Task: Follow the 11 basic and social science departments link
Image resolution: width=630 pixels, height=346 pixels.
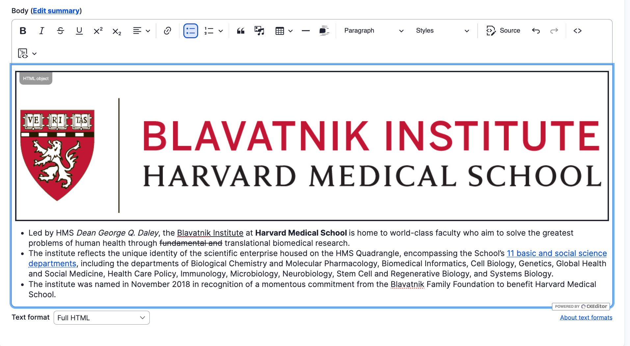Action: pos(557,253)
